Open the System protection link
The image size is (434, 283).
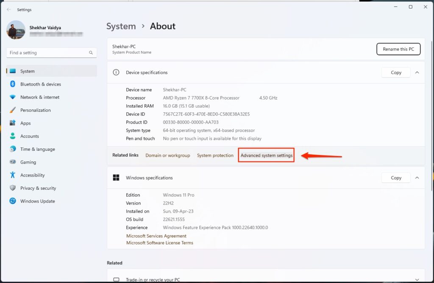coord(215,155)
